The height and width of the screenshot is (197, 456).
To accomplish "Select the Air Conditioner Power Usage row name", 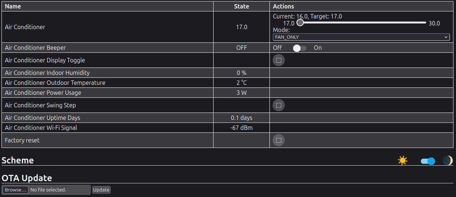I will click(x=43, y=93).
